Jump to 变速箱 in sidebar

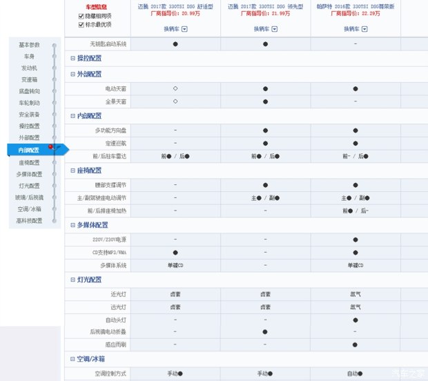point(29,79)
